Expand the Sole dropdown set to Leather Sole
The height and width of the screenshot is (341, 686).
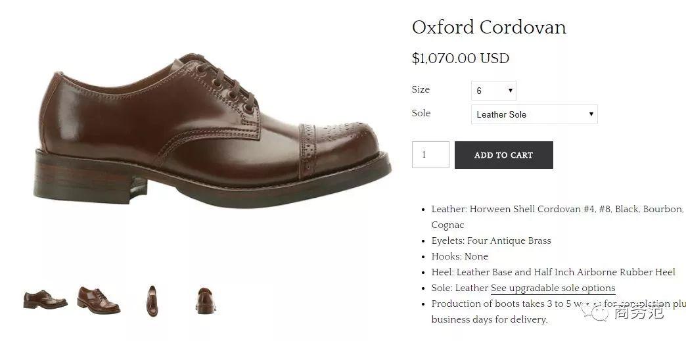534,114
